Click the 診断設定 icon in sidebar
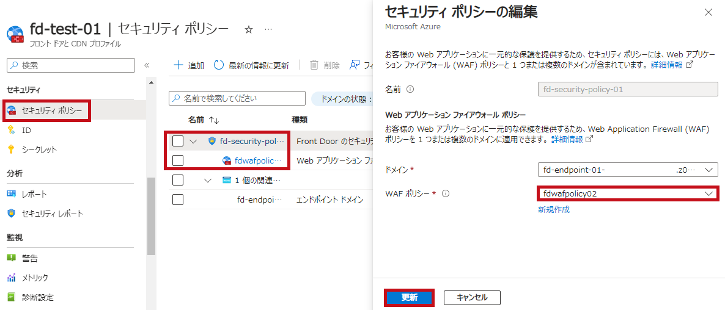This screenshot has height=310, width=725. point(12,297)
